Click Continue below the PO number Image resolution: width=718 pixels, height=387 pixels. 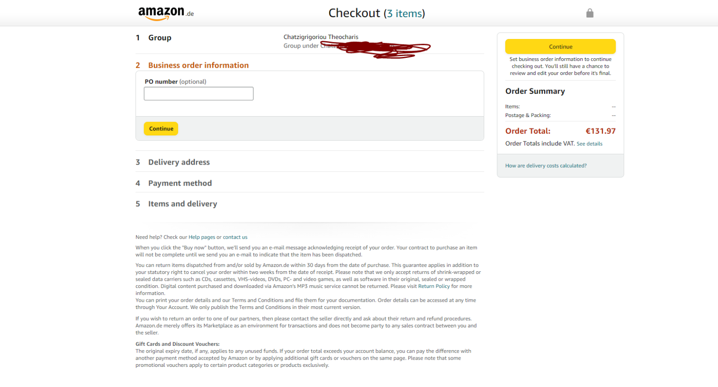(161, 129)
